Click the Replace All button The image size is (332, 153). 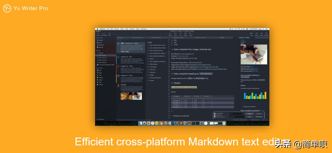point(259,117)
